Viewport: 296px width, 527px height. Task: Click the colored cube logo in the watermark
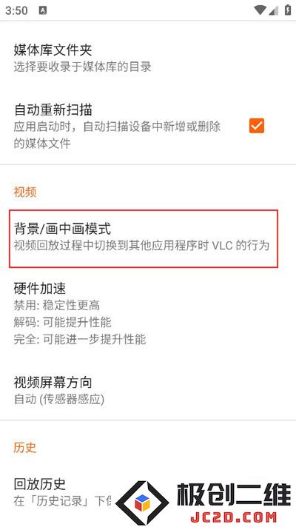pyautogui.click(x=142, y=503)
